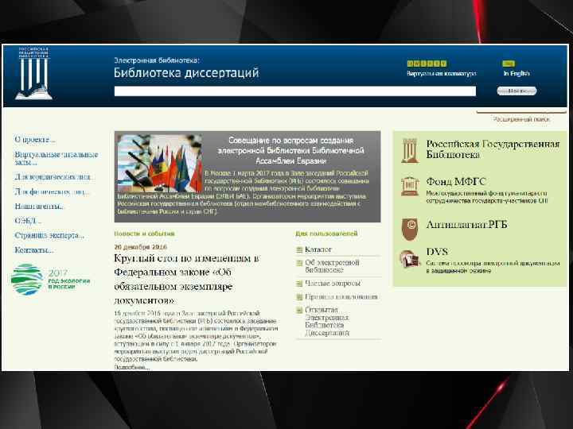Click into the dissertation search field

pyautogui.click(x=295, y=91)
